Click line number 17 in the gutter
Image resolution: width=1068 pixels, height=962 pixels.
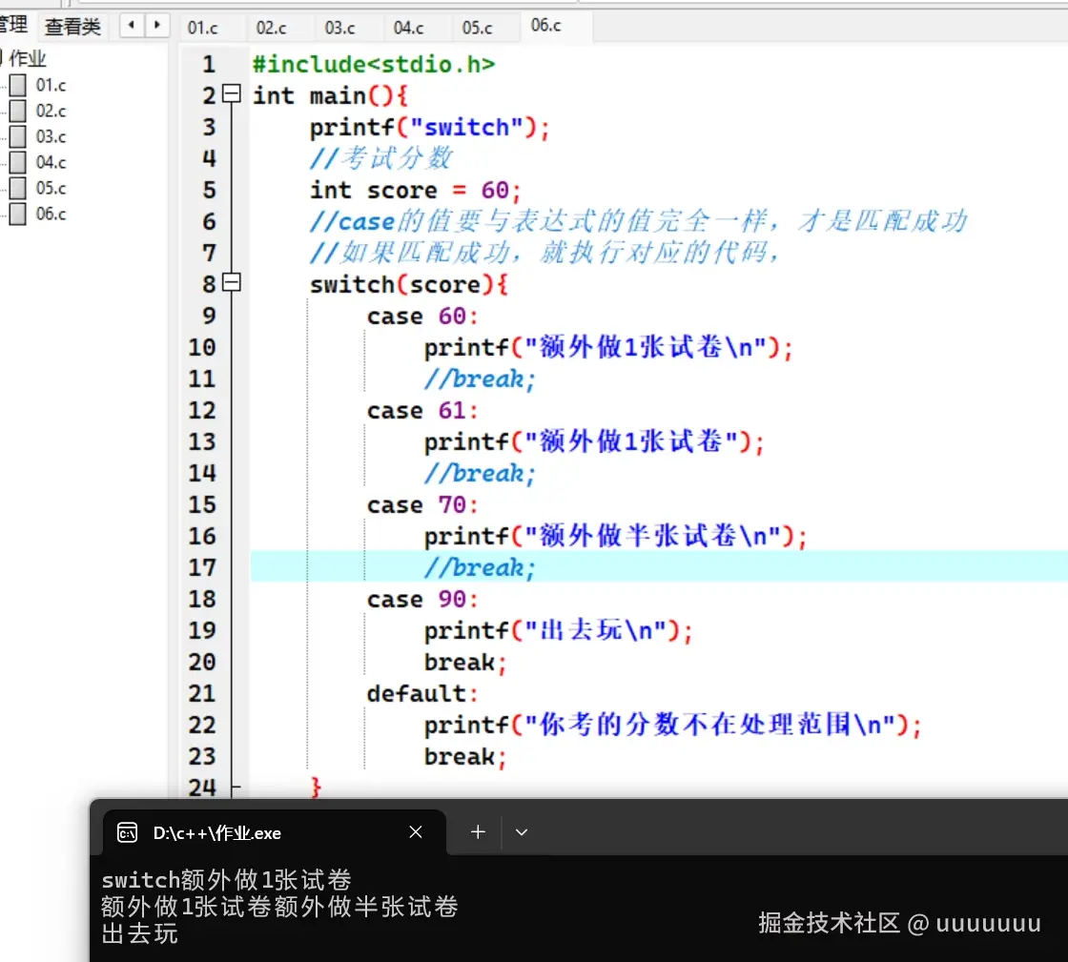[x=202, y=568]
